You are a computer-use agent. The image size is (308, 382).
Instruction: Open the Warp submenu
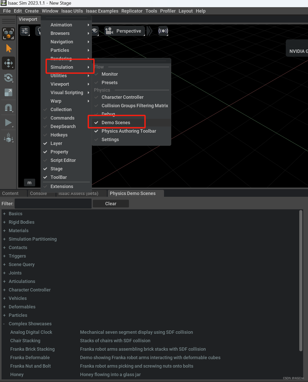pyautogui.click(x=66, y=101)
